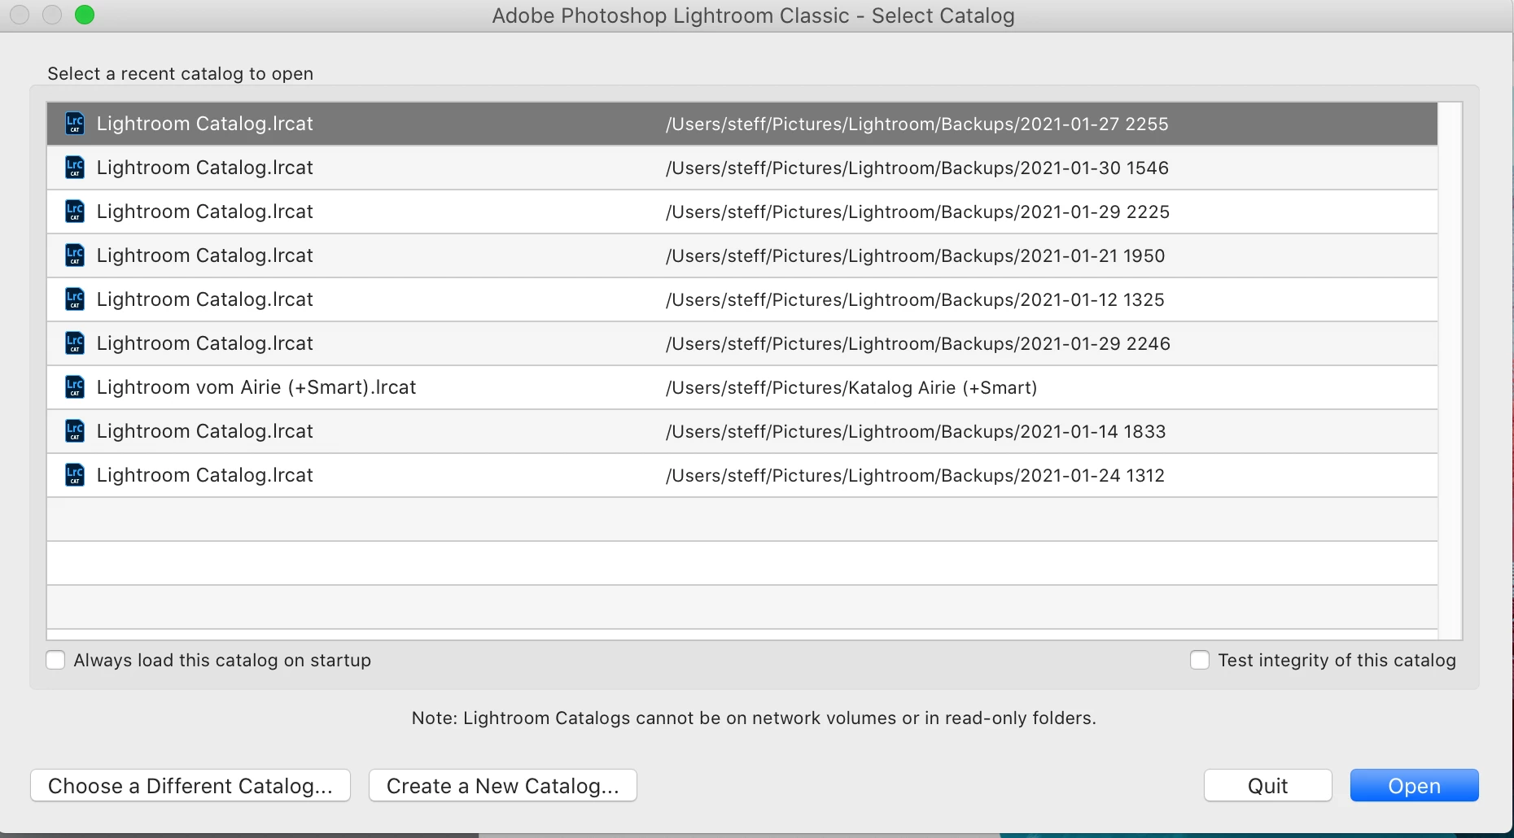Click path ending in Backups/2021-01-24 1312
The image size is (1514, 838).
(x=915, y=475)
